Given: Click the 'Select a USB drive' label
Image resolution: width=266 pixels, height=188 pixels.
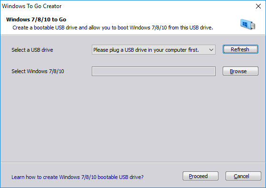Looking at the screenshot, I should [x=32, y=50].
